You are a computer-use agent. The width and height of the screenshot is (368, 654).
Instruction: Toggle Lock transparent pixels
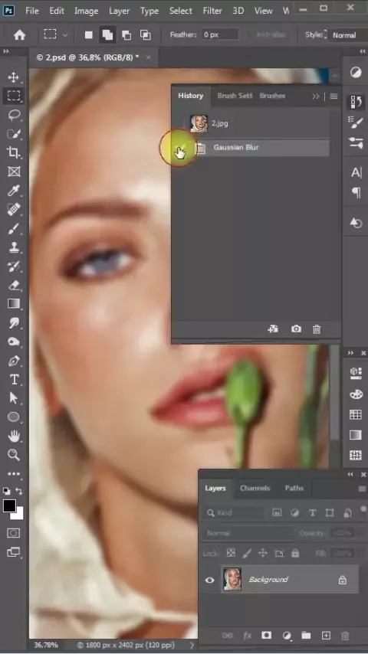tap(231, 553)
